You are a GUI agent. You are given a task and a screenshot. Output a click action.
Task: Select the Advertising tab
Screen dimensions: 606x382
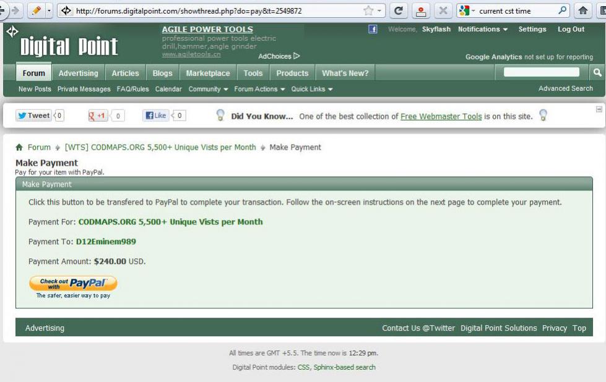click(78, 73)
